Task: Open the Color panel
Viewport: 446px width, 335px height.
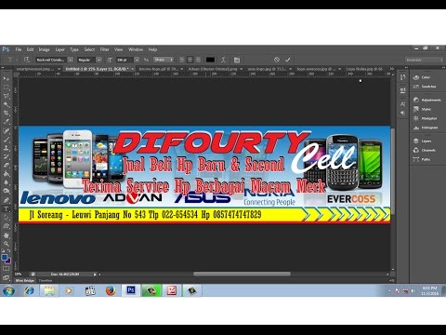Action: tap(426, 77)
